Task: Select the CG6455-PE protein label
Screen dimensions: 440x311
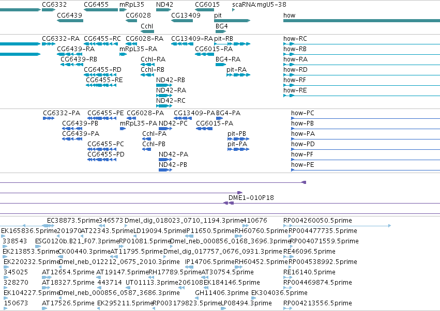Action: pos(105,113)
